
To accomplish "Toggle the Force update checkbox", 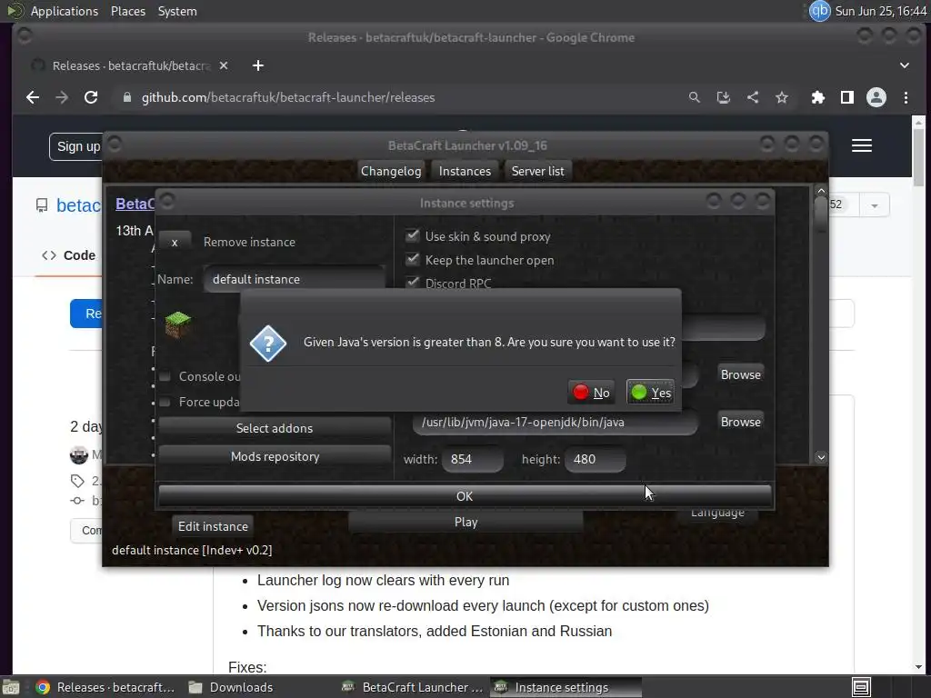I will [x=165, y=402].
